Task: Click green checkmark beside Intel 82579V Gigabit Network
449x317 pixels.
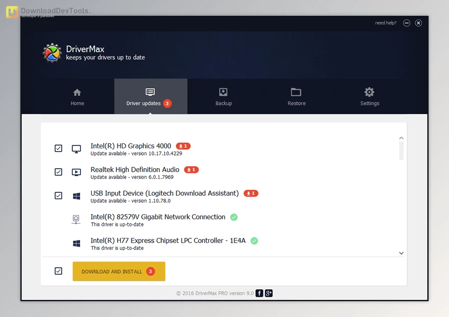Action: pos(234,217)
